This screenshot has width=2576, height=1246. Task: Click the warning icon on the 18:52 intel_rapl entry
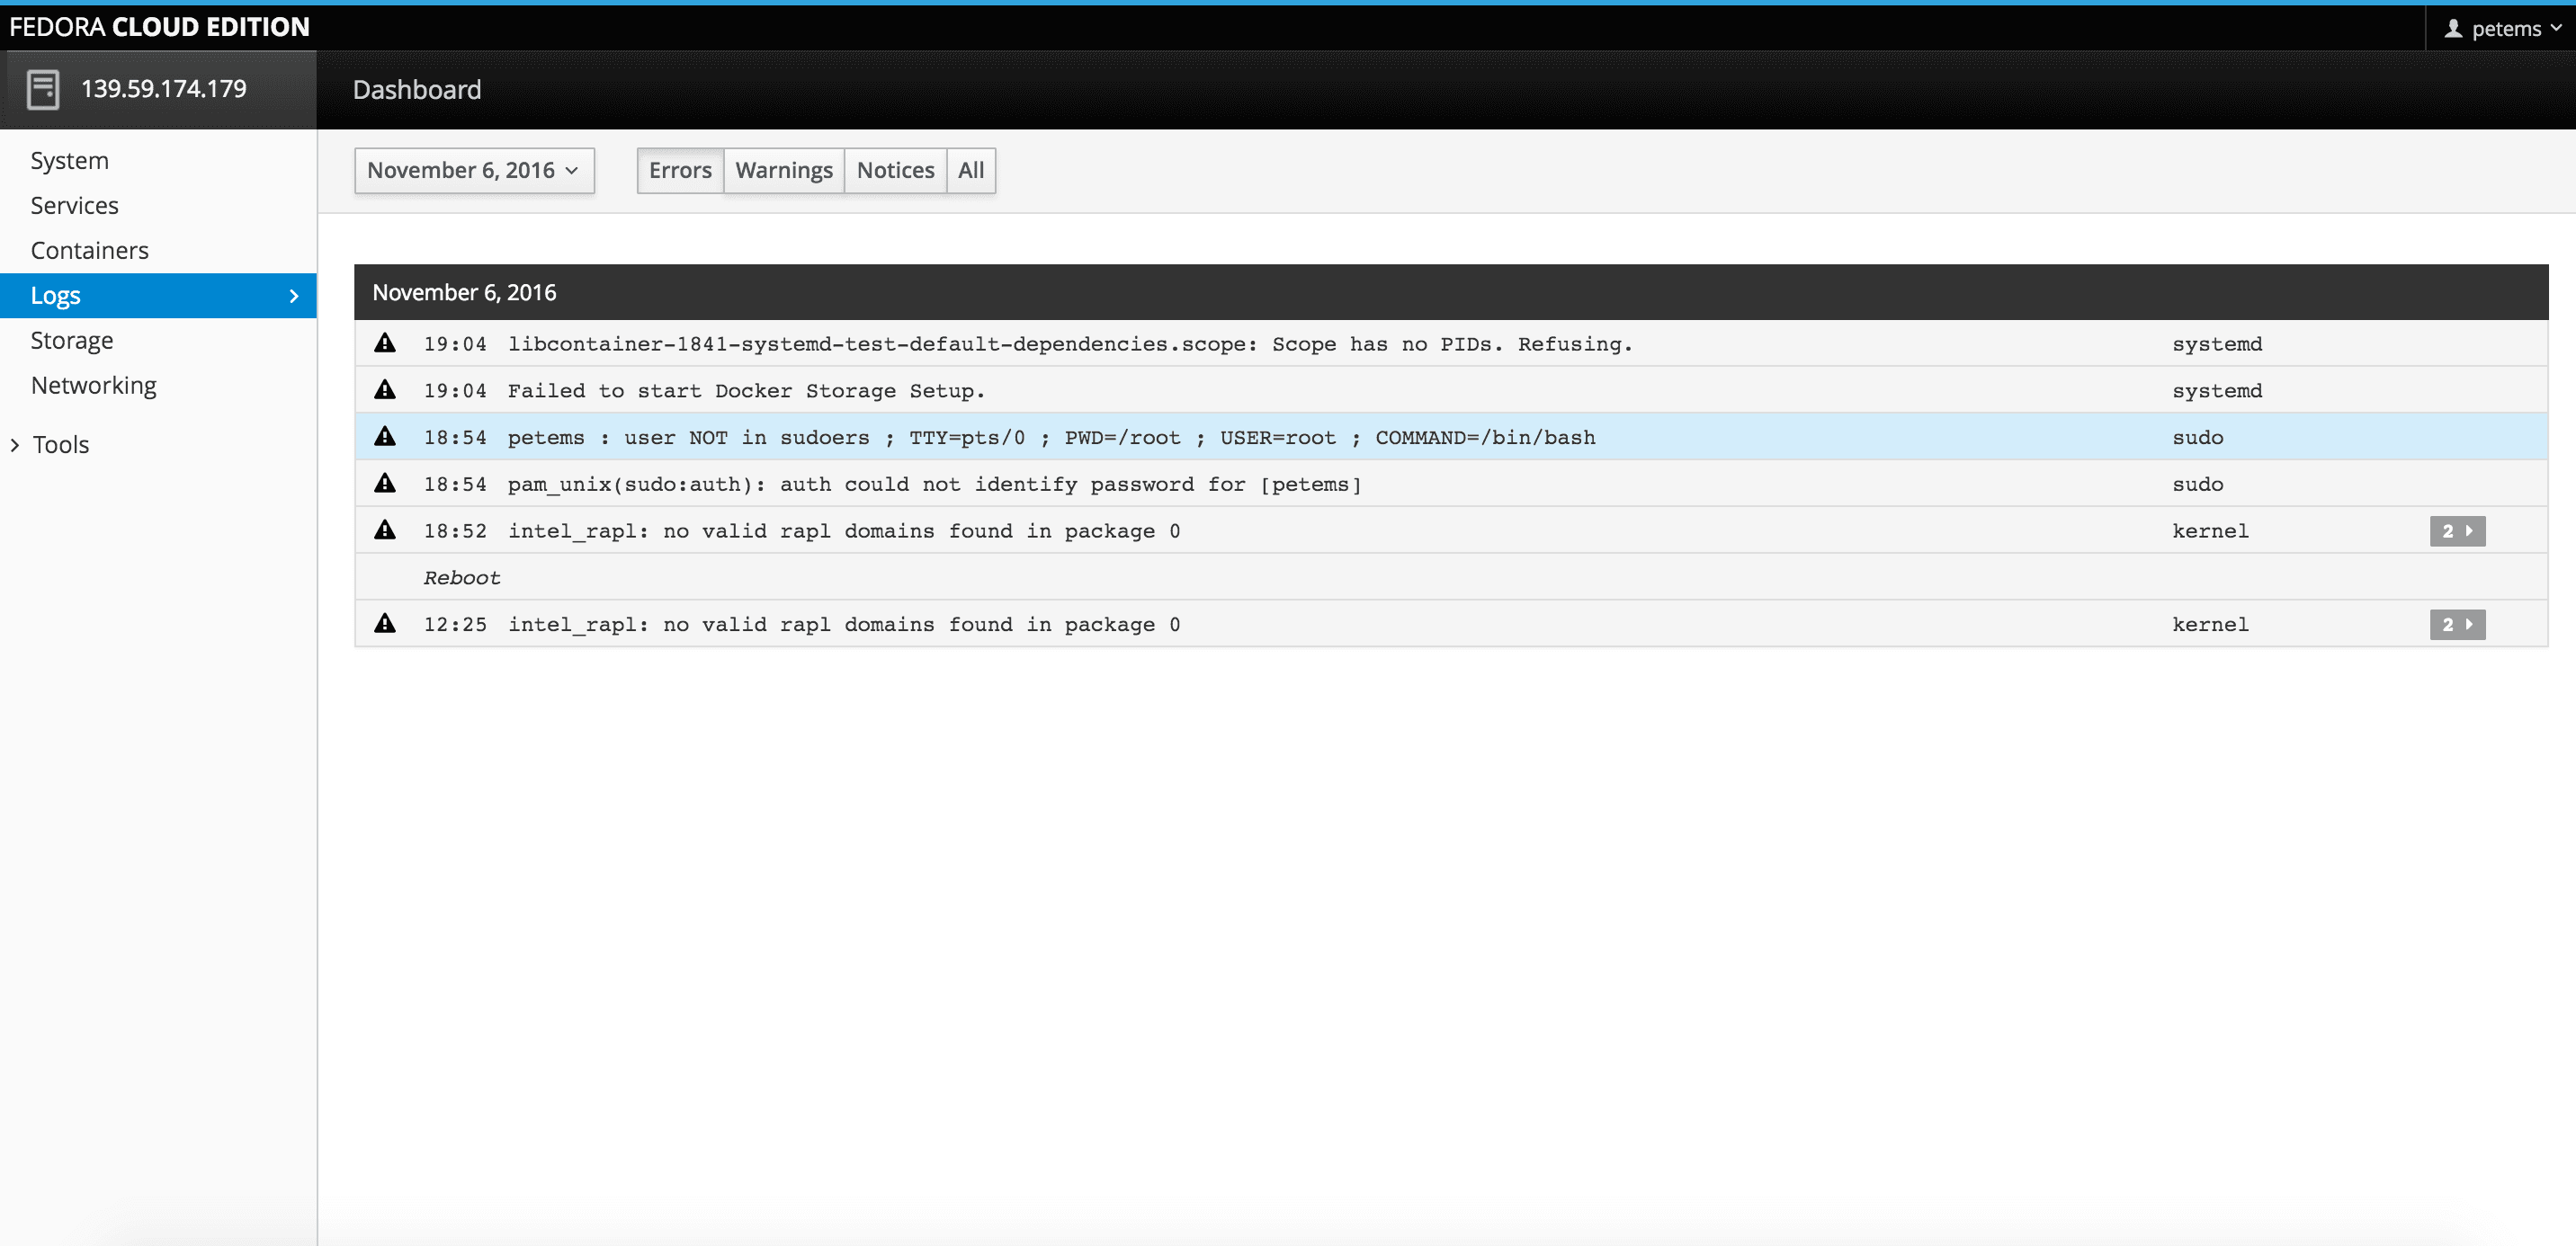click(386, 530)
